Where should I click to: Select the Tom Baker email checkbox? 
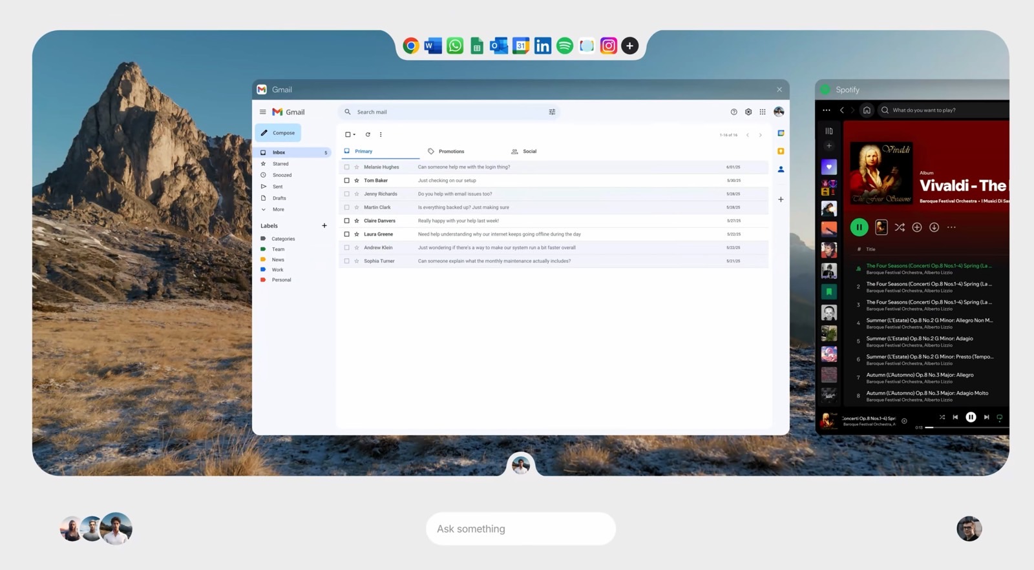pos(347,181)
